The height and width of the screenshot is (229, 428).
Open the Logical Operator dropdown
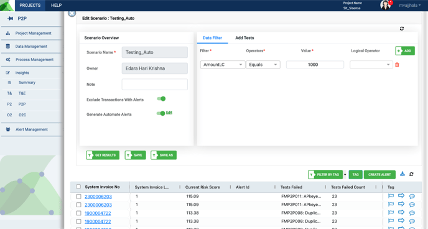tap(371, 65)
